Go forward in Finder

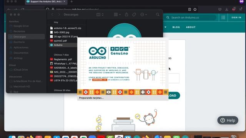click(x=59, y=15)
